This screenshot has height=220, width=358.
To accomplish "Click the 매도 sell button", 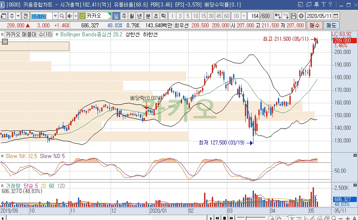I will click(x=331, y=25).
